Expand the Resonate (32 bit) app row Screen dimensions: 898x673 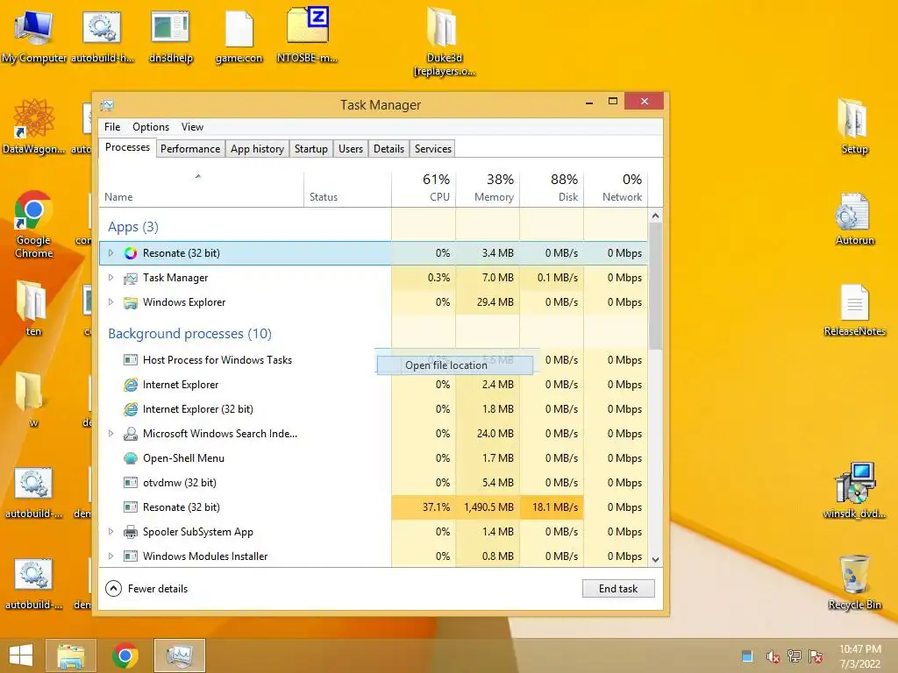111,253
